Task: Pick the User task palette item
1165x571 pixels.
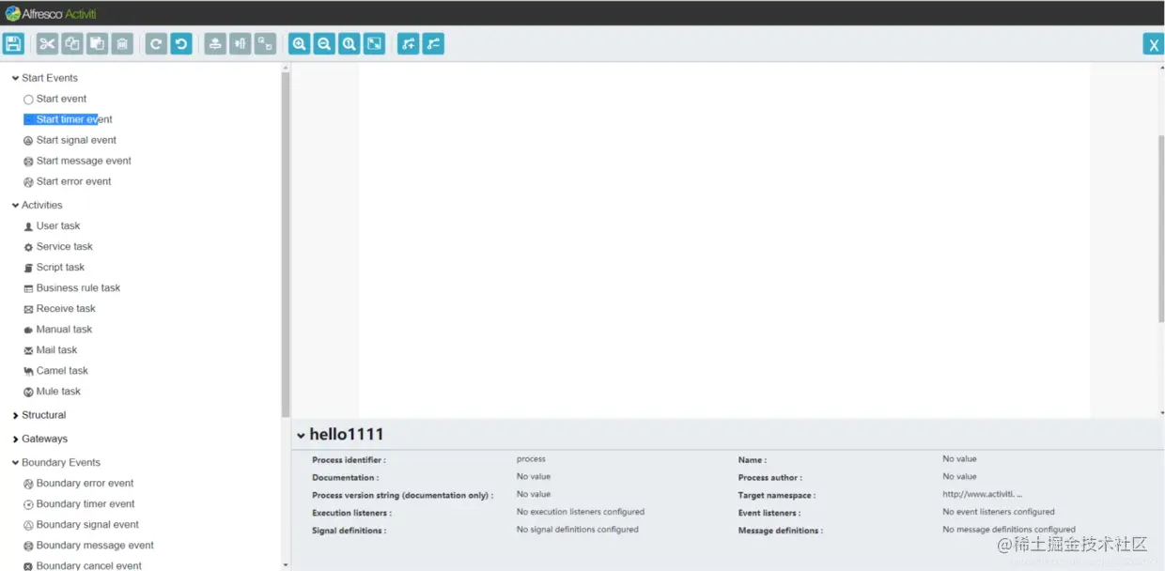Action: pos(52,225)
